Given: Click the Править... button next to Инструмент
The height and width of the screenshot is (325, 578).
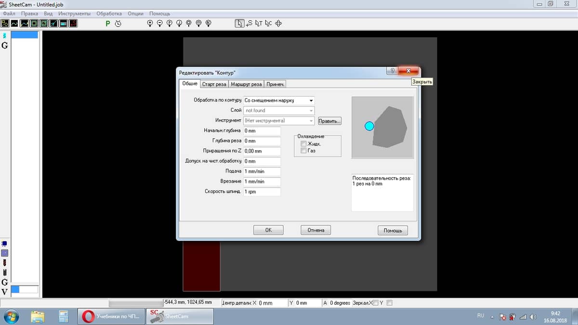Looking at the screenshot, I should (329, 121).
